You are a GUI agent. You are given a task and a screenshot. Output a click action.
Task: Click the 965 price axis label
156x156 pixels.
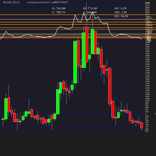(147, 105)
